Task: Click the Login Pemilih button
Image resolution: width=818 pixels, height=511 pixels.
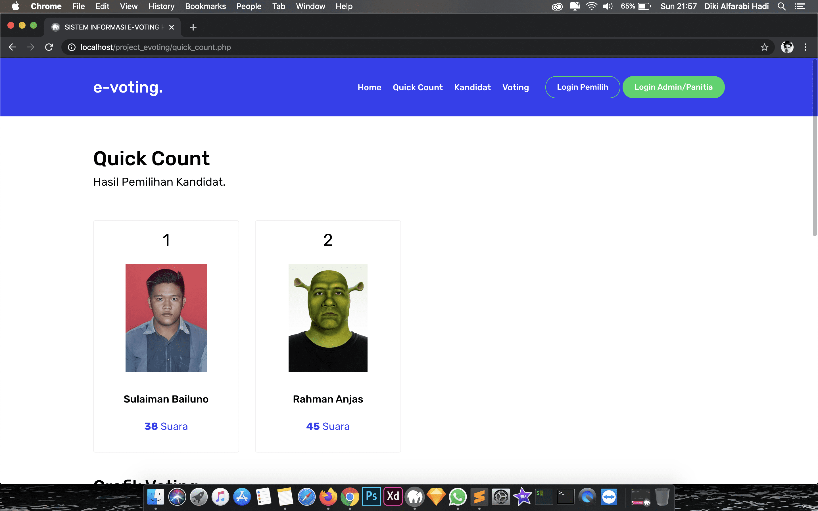Action: click(583, 87)
